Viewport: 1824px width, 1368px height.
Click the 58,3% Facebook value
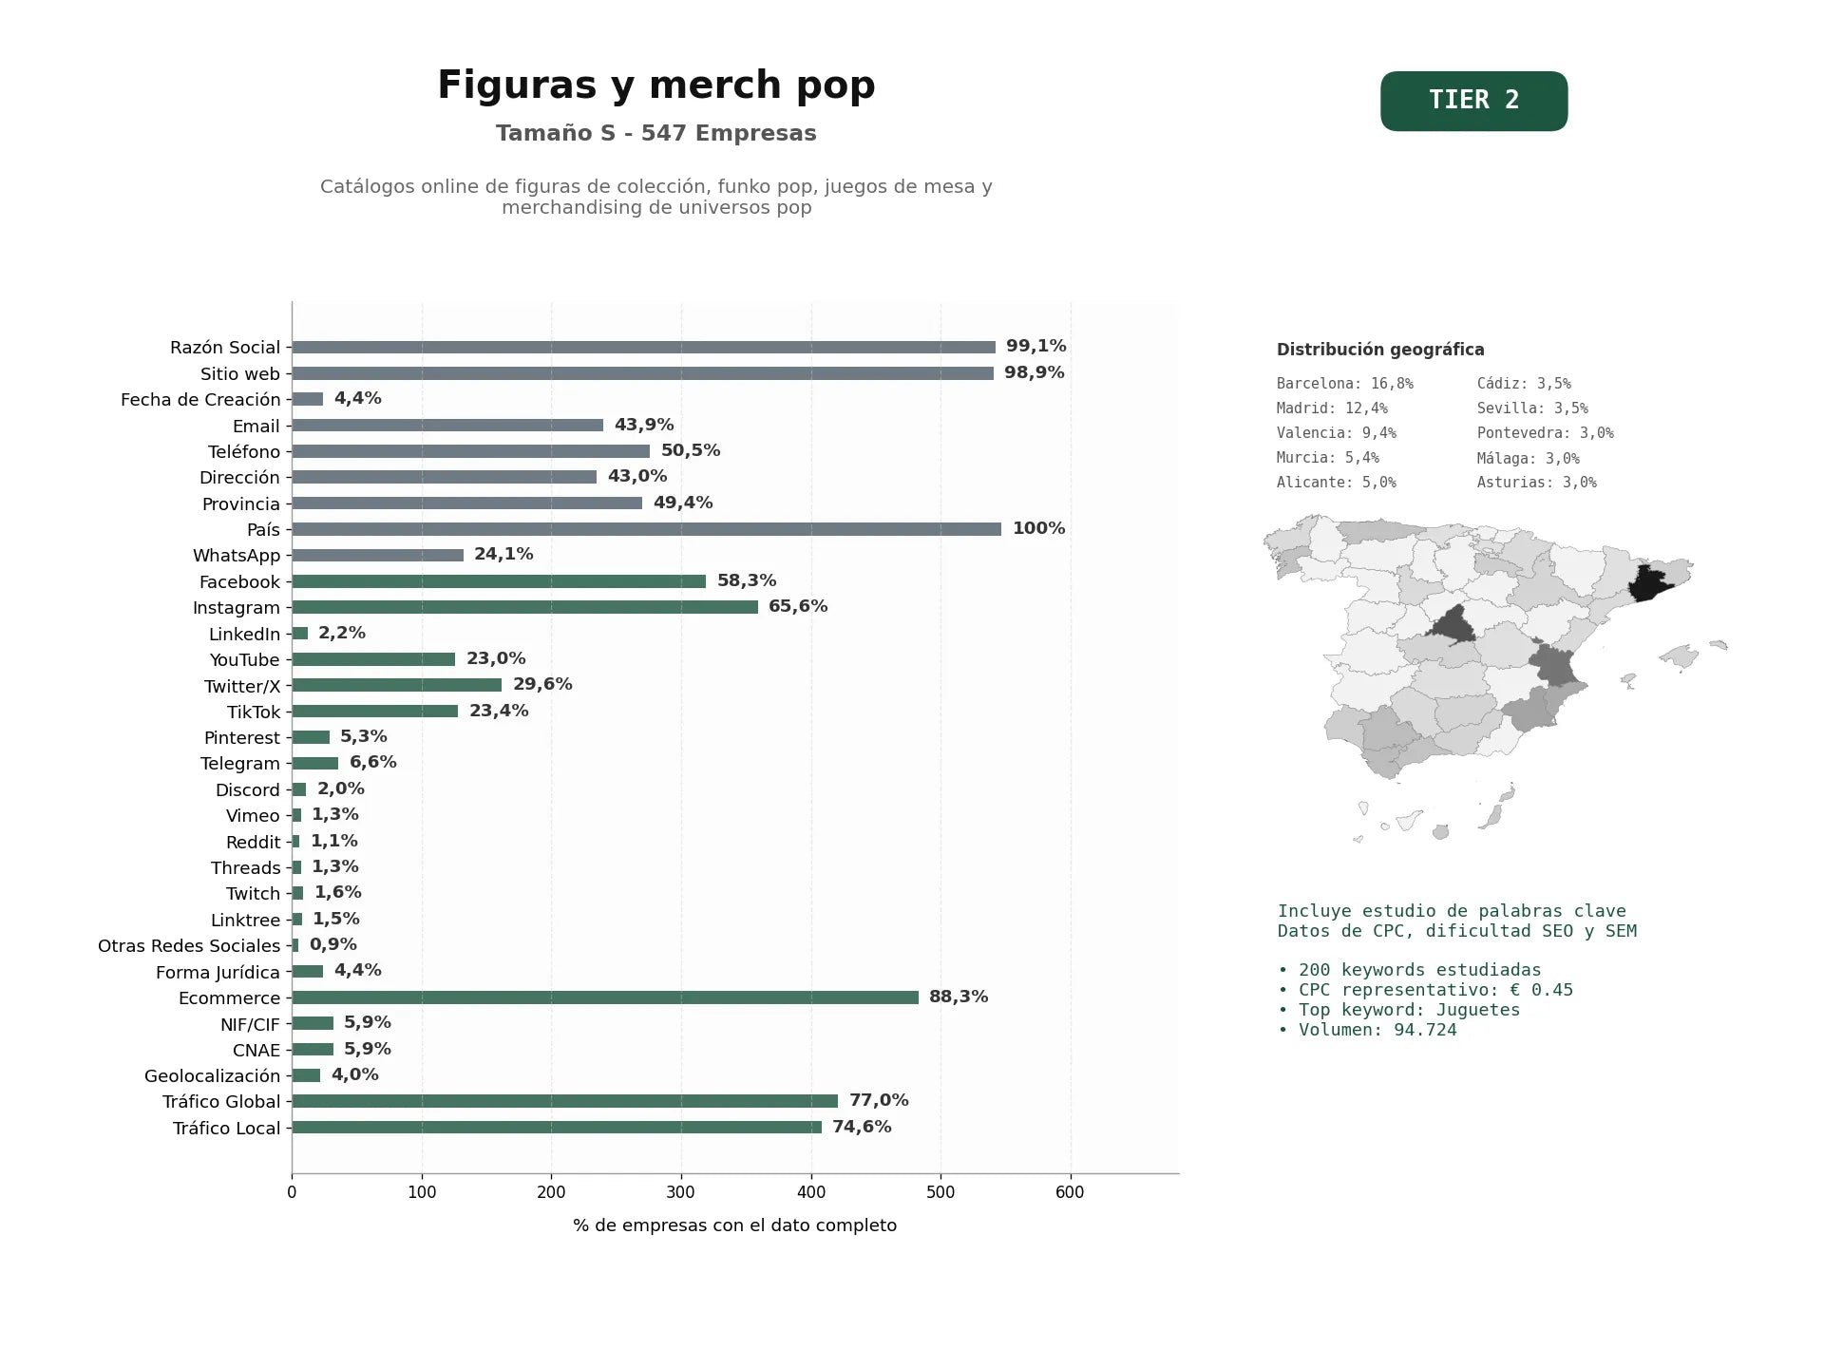point(747,580)
